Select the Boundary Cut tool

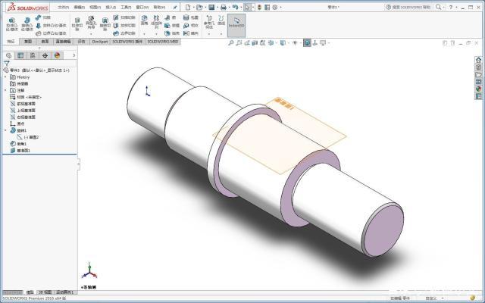(124, 33)
